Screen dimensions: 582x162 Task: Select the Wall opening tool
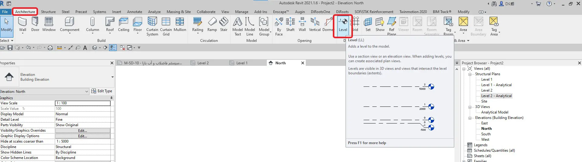302,25
